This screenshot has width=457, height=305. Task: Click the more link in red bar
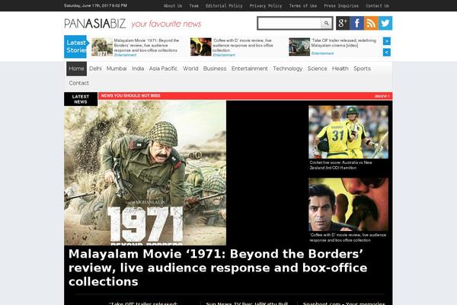tap(382, 96)
